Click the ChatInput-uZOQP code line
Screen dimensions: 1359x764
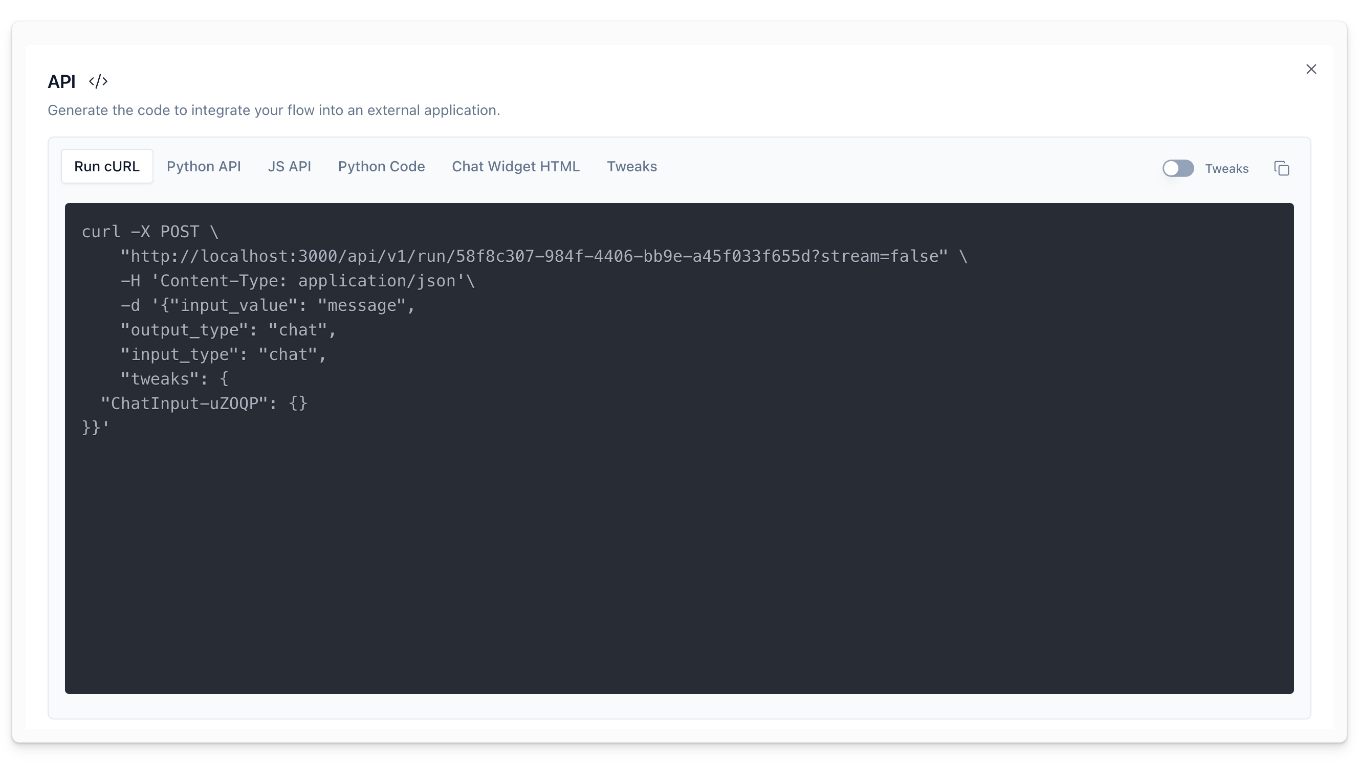pos(204,404)
